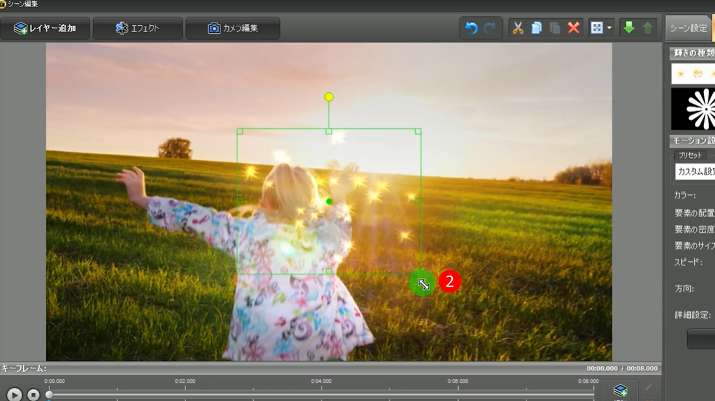715x401 pixels.
Task: Move layer down with green arrow
Action: coord(628,28)
